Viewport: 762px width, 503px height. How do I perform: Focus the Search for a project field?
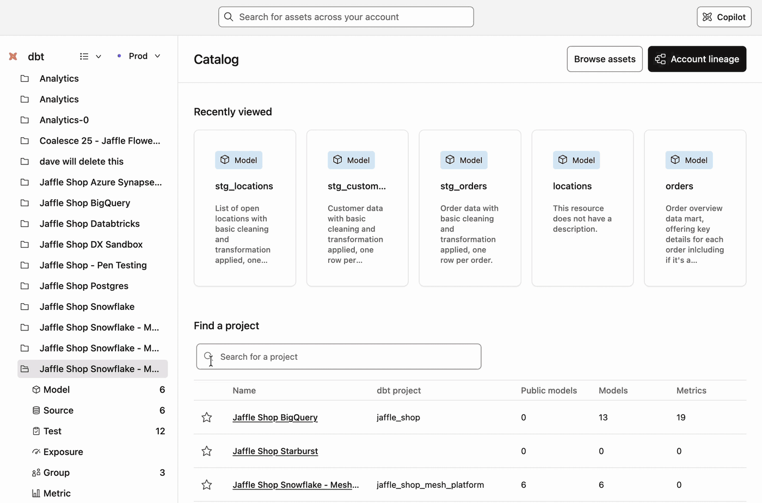point(339,357)
